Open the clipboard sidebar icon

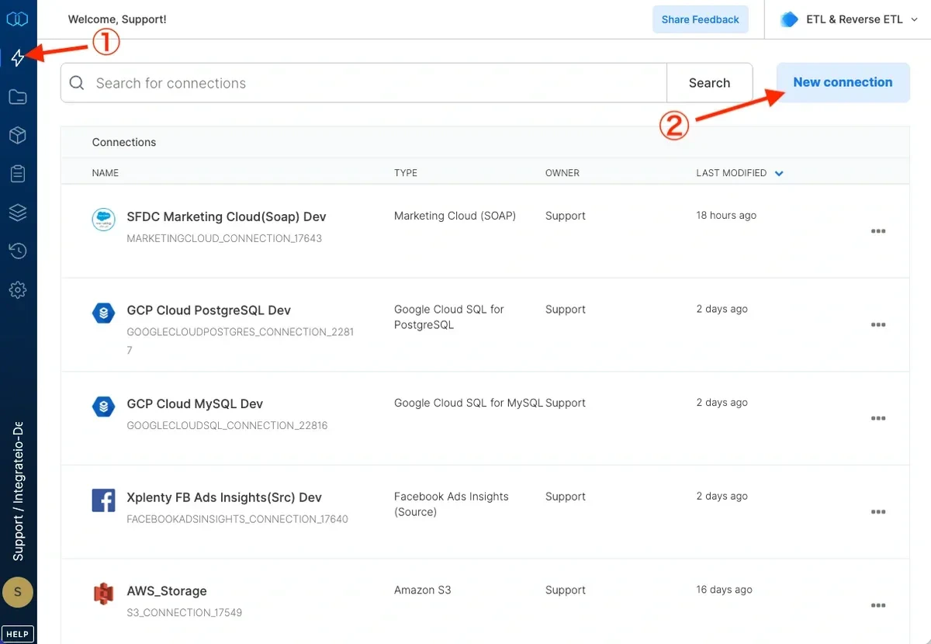17,173
